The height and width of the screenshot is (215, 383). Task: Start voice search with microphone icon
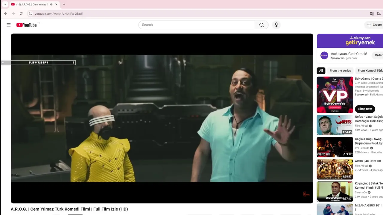[276, 25]
